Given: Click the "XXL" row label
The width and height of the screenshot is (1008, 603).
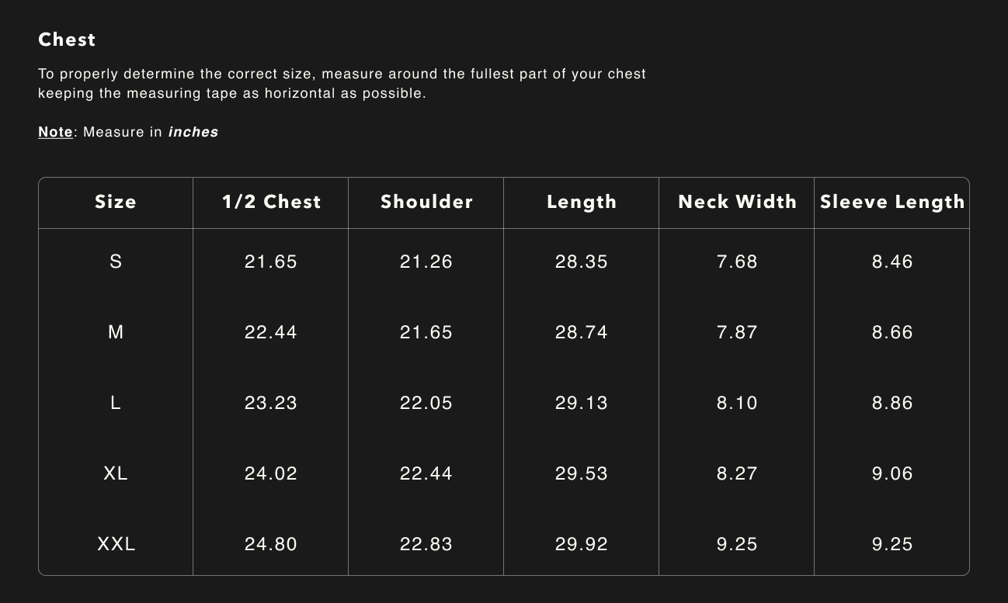Looking at the screenshot, I should pyautogui.click(x=116, y=544).
